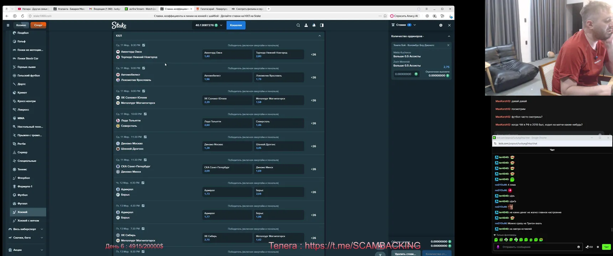Open Kick chat settings gear
Viewport: 613px width, 256px height.
tap(598, 247)
